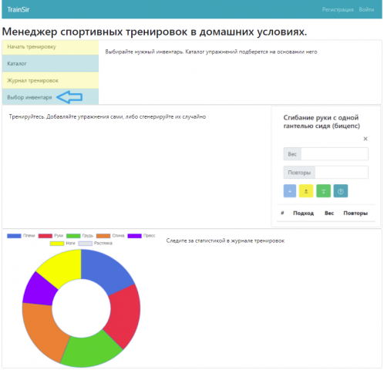
Task: Click the yellow upload arrow button
Action: 306,191
